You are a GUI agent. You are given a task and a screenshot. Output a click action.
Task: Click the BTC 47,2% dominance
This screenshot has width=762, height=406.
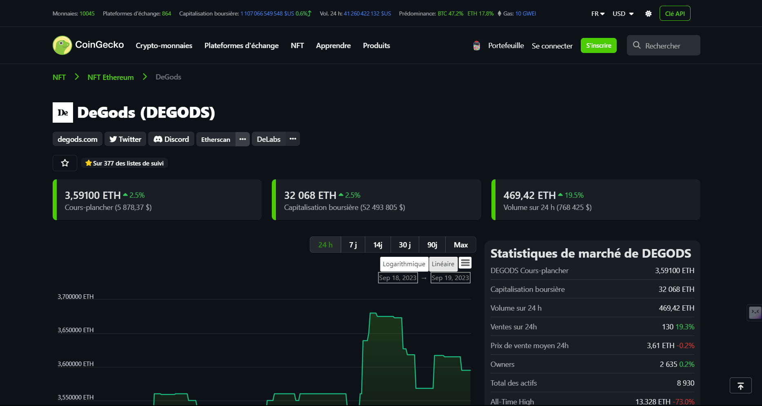(451, 13)
